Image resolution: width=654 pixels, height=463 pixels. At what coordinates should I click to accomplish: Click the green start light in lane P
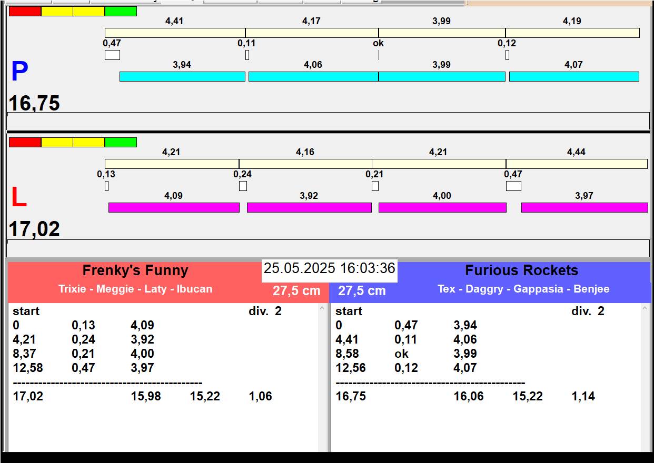click(121, 11)
